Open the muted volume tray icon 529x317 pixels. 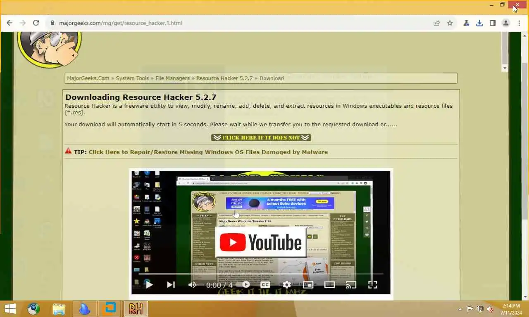coord(490,309)
